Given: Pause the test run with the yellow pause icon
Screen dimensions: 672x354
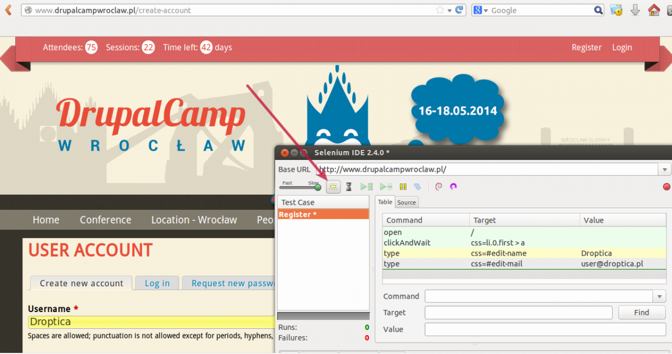Looking at the screenshot, I should (x=403, y=187).
